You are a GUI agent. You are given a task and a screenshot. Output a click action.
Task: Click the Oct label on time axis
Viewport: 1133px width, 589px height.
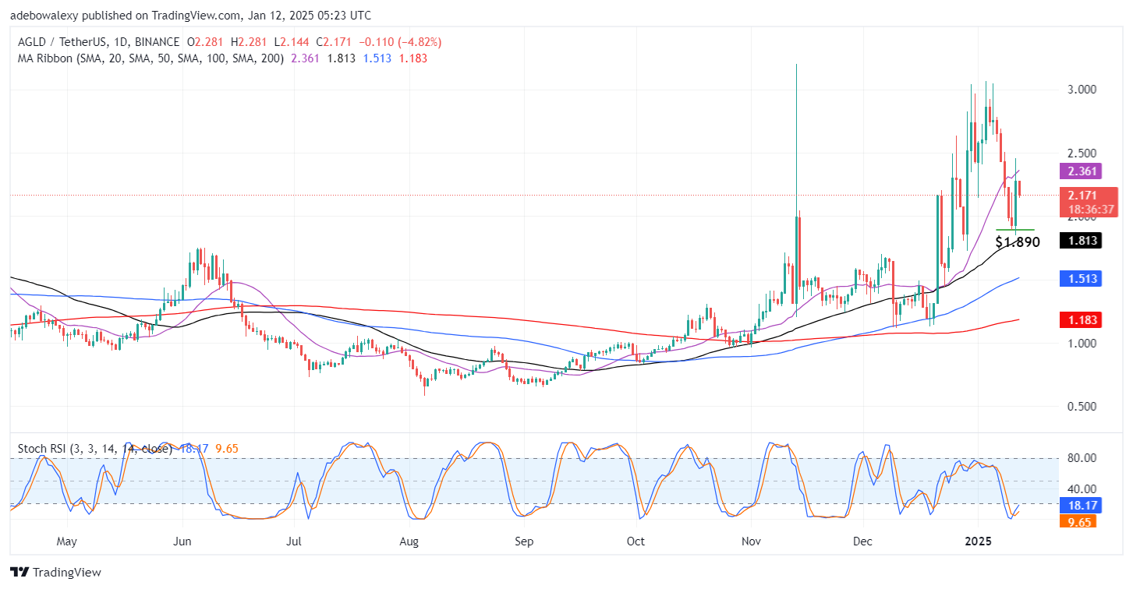click(x=636, y=541)
